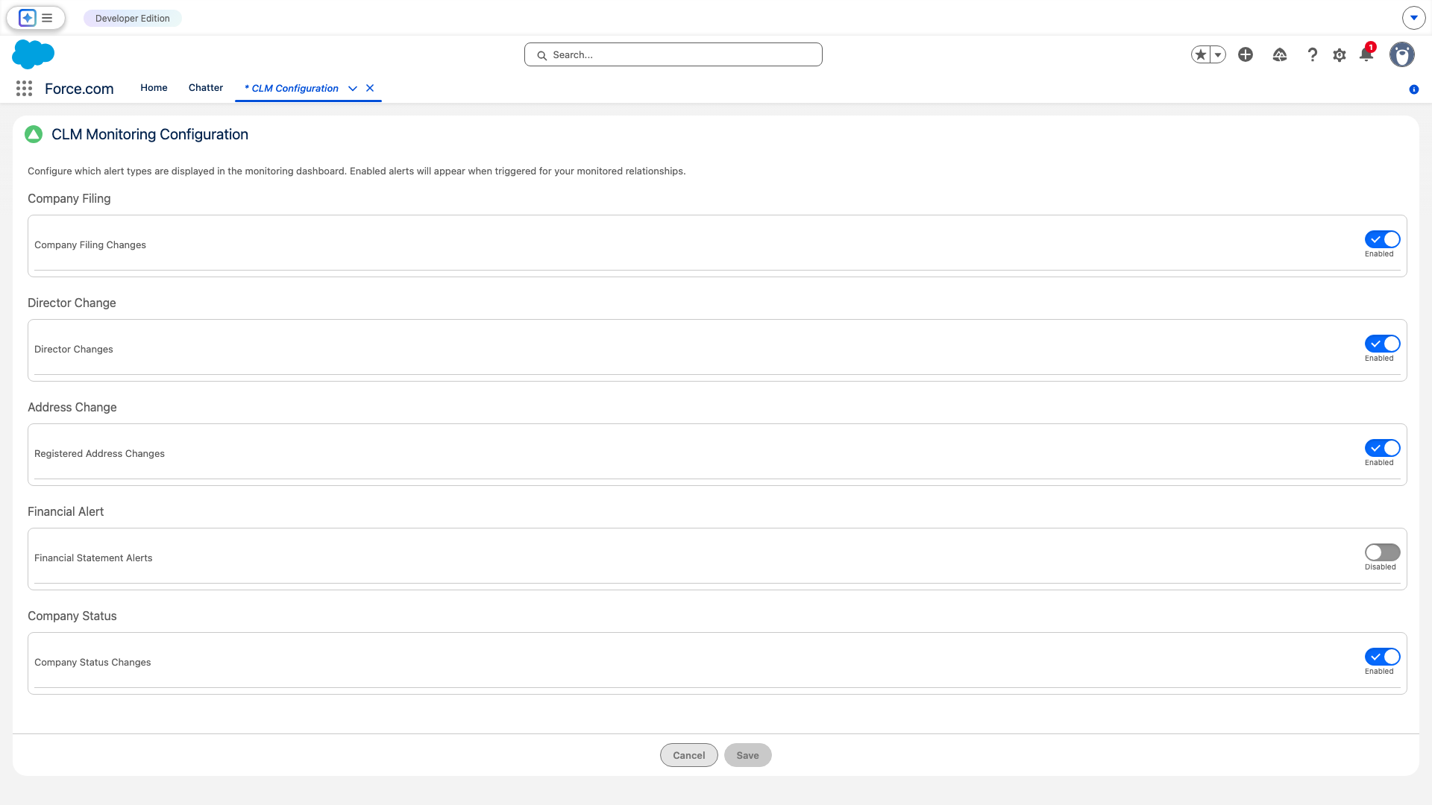
Task: Open the notifications bell
Action: point(1366,54)
